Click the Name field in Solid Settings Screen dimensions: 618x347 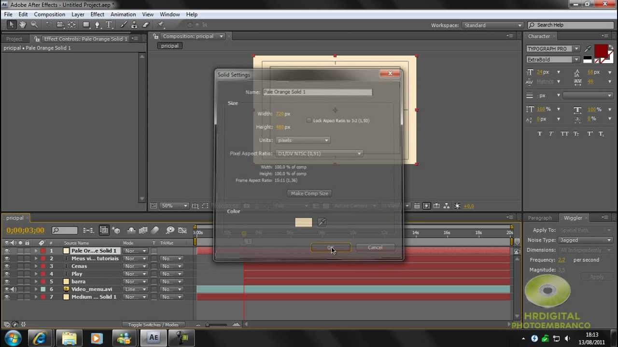coord(318,92)
